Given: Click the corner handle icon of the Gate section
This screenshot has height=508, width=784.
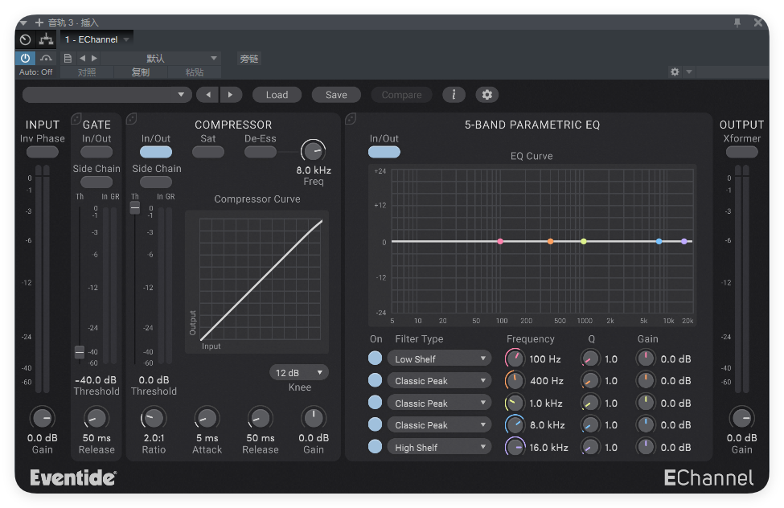Looking at the screenshot, I should coord(76,119).
